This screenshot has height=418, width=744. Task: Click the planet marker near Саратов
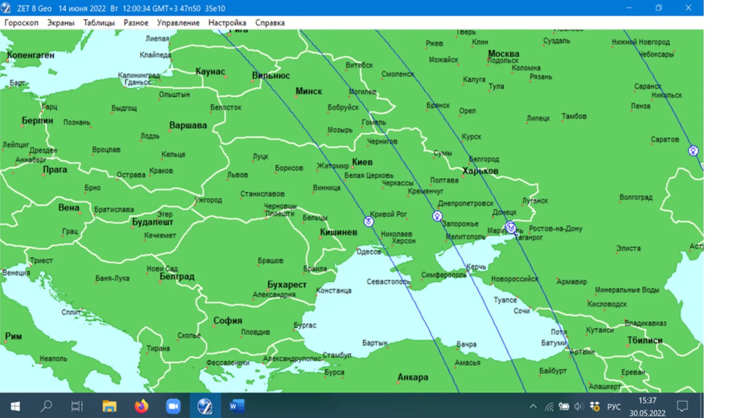point(693,151)
